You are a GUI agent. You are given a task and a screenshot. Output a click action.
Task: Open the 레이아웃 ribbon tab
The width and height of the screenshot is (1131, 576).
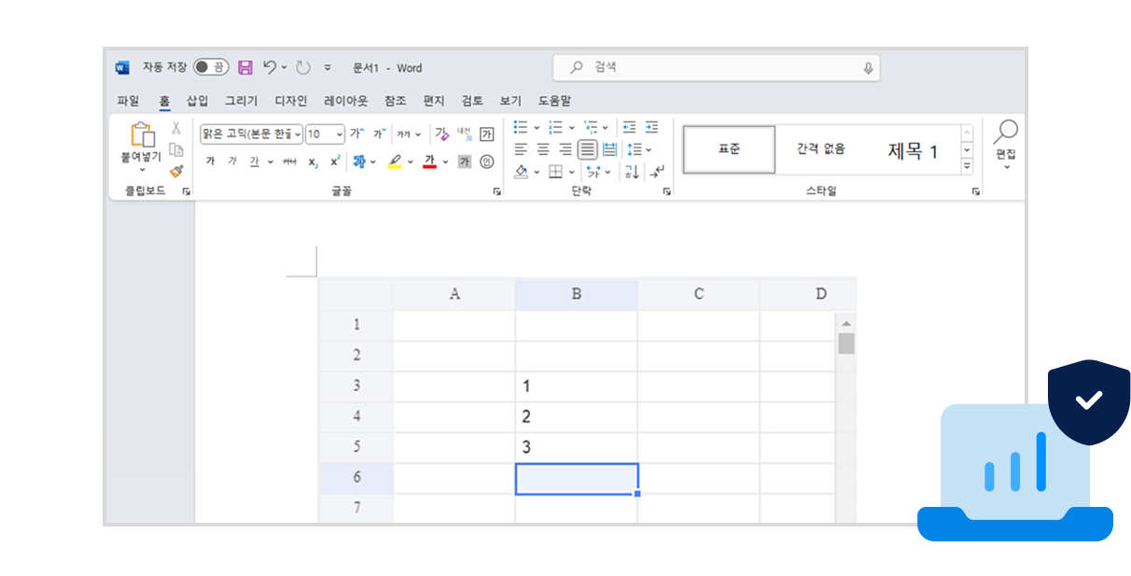pyautogui.click(x=344, y=101)
